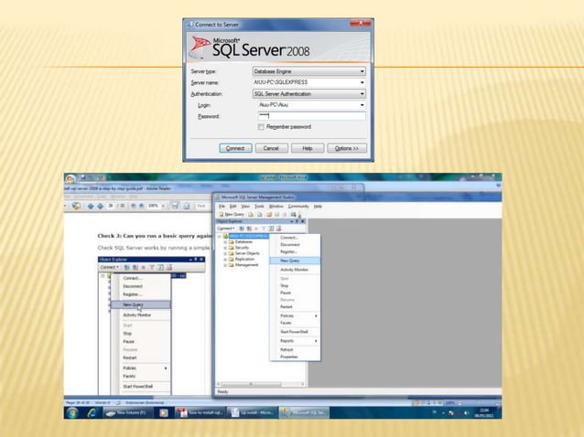Open the Authentication dropdown
The height and width of the screenshot is (437, 584).
308,94
